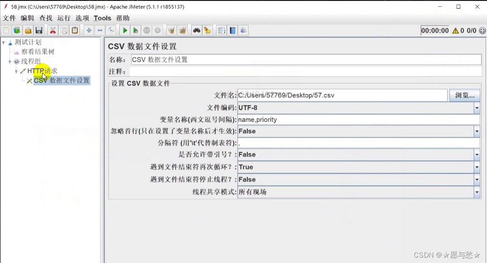Click the Search binoculars icon
Screen dimensions: 487x263
coord(197,30)
